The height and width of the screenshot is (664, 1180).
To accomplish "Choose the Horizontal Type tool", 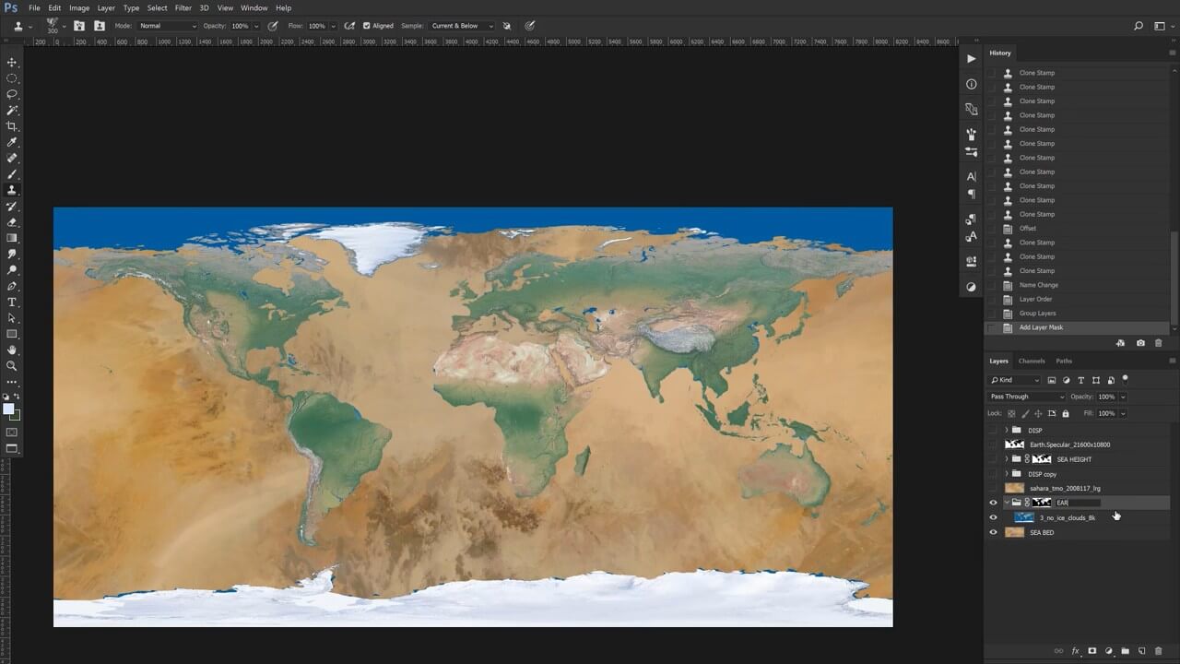I will pos(12,302).
